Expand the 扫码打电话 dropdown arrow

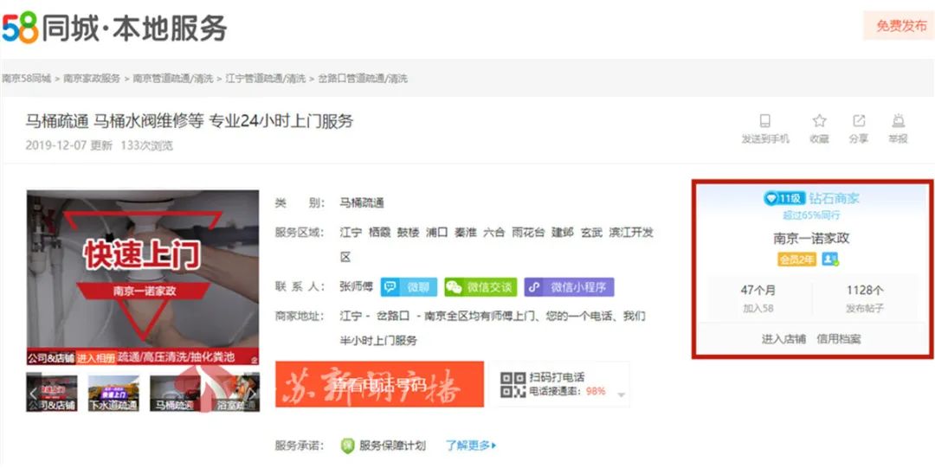621,394
